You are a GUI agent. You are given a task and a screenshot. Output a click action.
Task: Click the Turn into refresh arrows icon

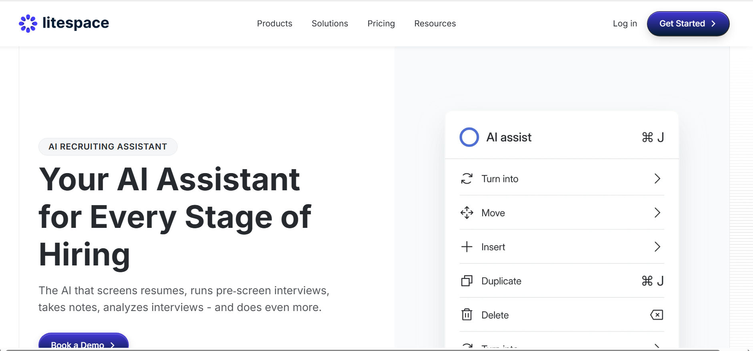pos(467,179)
